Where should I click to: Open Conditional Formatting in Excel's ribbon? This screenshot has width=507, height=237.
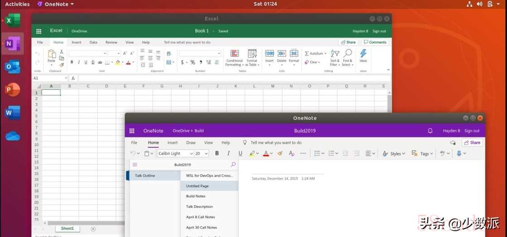234,58
